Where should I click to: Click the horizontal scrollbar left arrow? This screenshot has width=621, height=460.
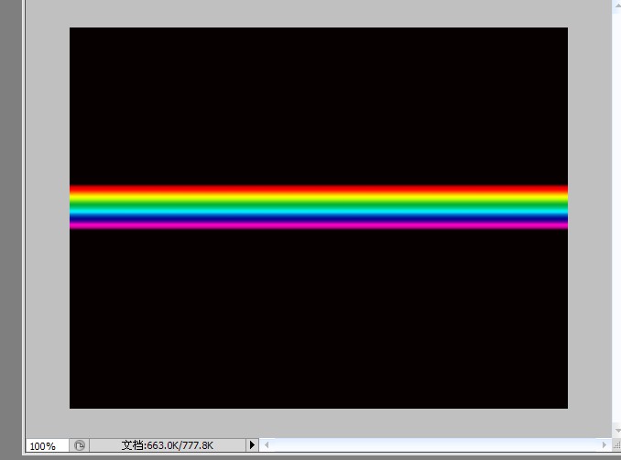267,445
